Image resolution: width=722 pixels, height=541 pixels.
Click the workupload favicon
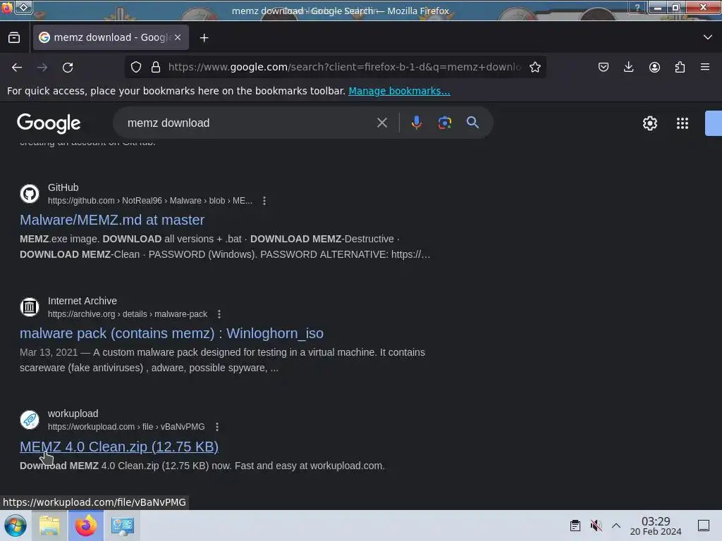coord(30,420)
